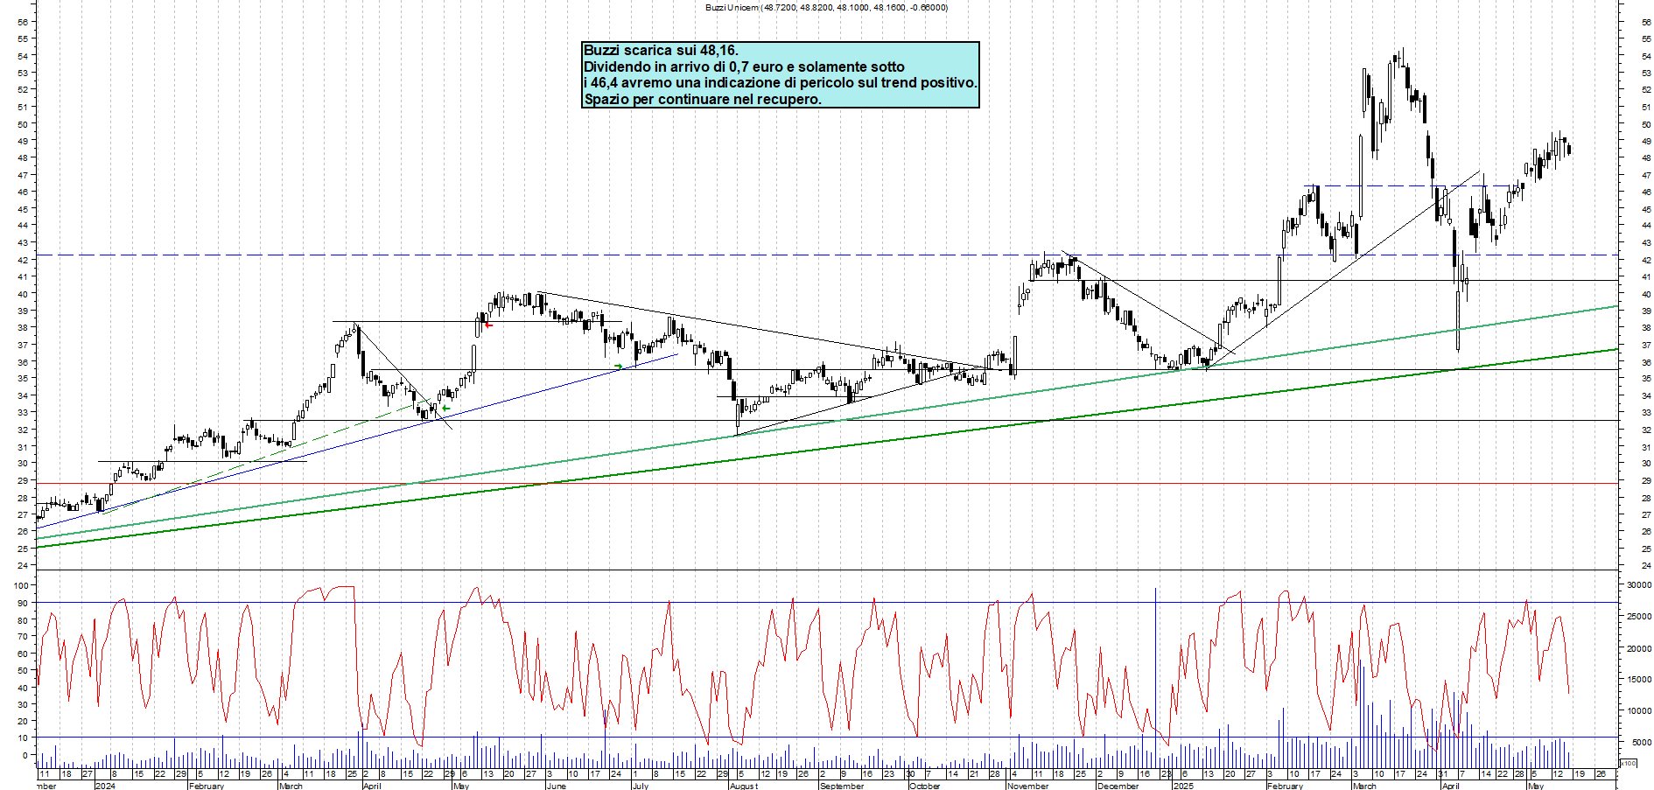This screenshot has width=1654, height=790.
Task: Click the December month label
Action: pyautogui.click(x=1118, y=786)
